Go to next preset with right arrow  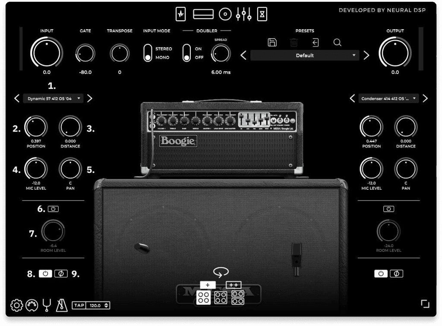click(x=366, y=55)
